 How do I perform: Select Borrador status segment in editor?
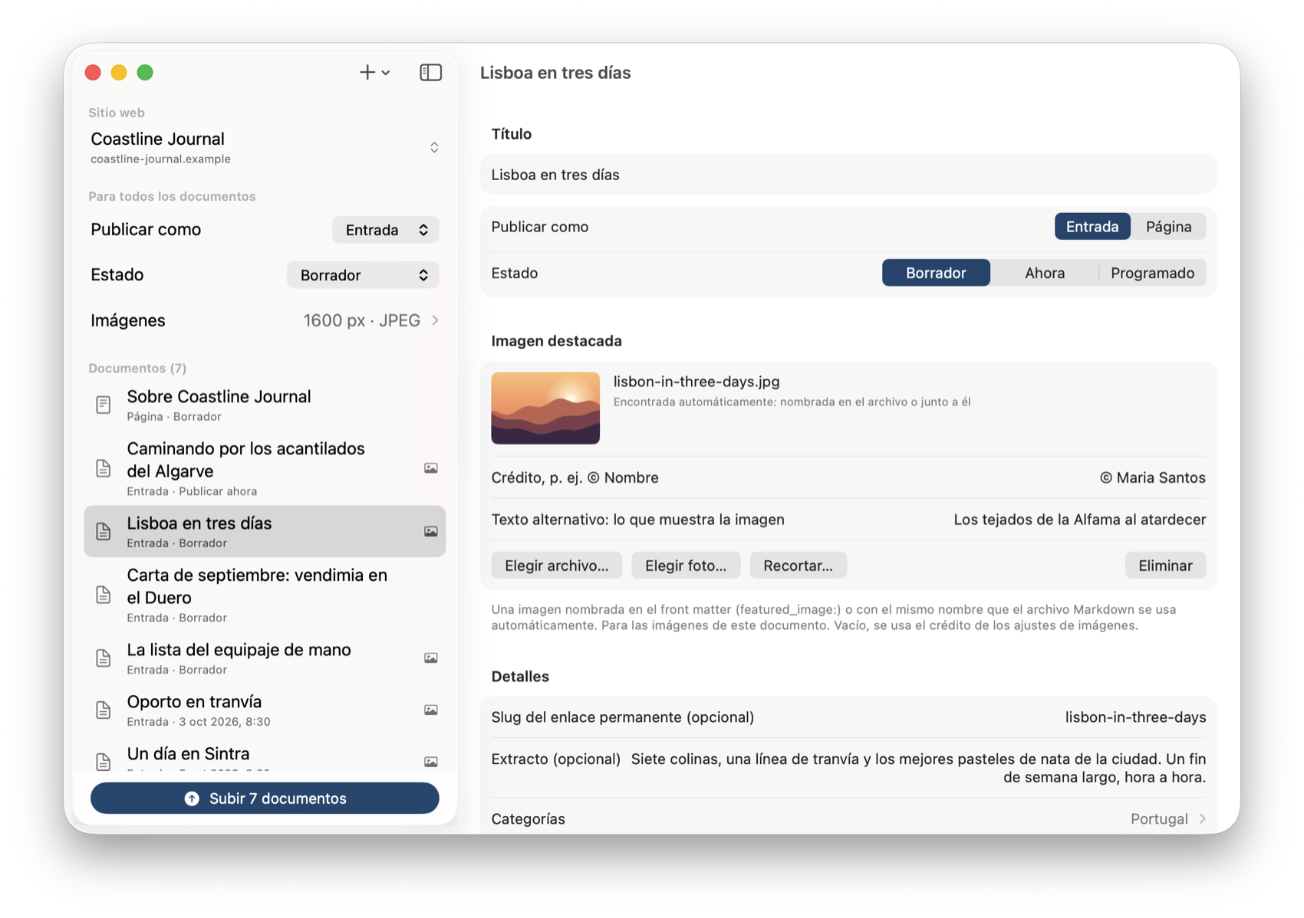[x=936, y=273]
